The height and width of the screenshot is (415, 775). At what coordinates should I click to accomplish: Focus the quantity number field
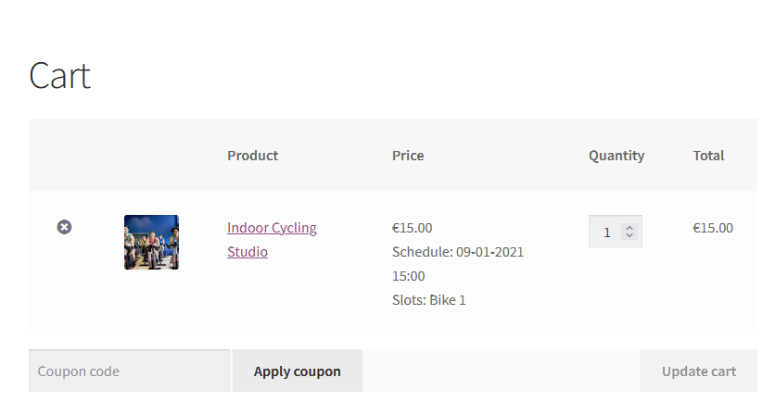click(607, 232)
